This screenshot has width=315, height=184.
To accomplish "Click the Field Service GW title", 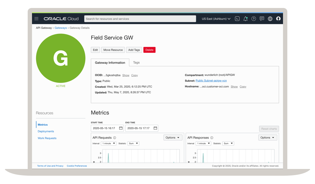I will [x=112, y=38].
